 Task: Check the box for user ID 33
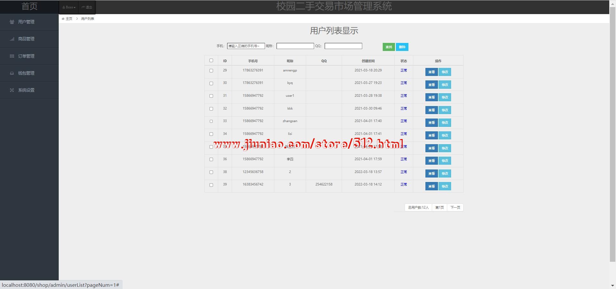pos(211,121)
